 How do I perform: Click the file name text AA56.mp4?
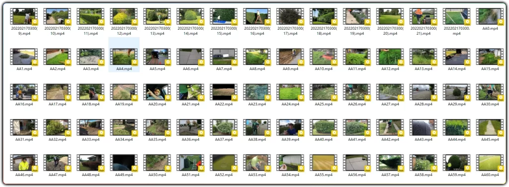click(357, 175)
